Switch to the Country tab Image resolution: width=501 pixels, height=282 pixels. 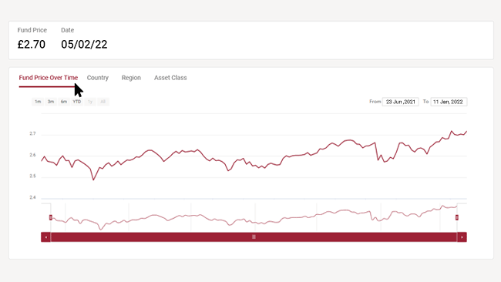[x=98, y=78]
